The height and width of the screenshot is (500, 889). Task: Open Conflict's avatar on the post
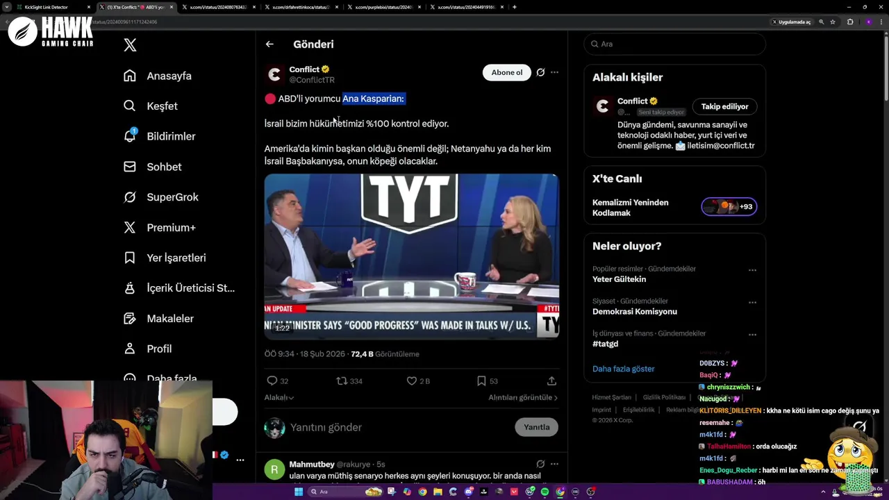coord(274,74)
